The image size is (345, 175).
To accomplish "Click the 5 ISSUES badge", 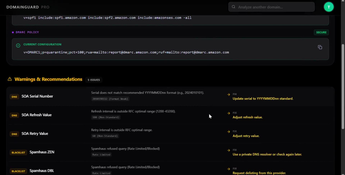I will pyautogui.click(x=94, y=80).
